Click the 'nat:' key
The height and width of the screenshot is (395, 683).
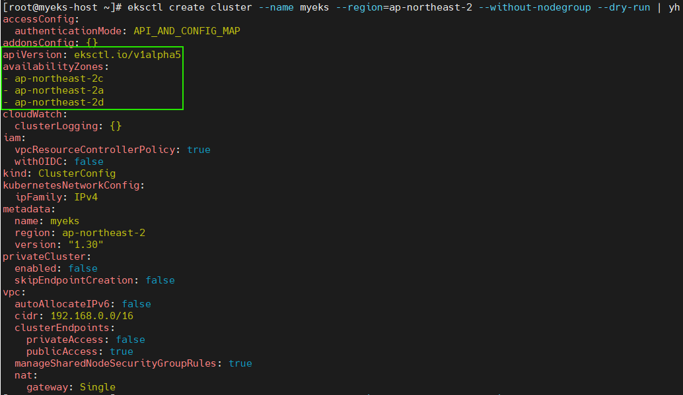[x=26, y=375]
